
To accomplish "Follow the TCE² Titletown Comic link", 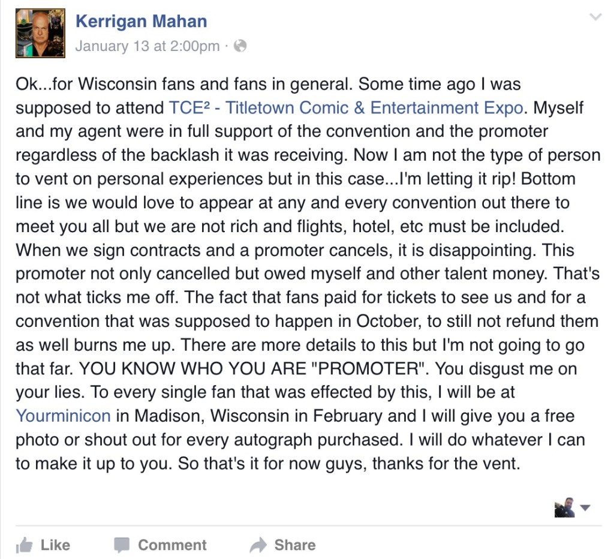I will [x=346, y=108].
